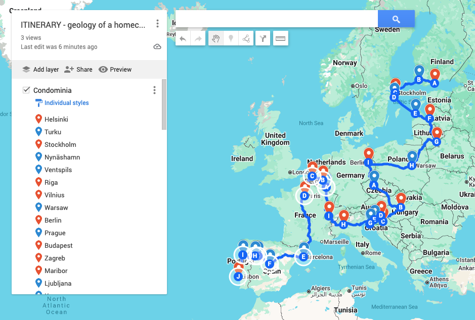Click the map title ITINERARY - geology of a homec...
Viewport: 475px width, 320px height.
click(x=83, y=25)
